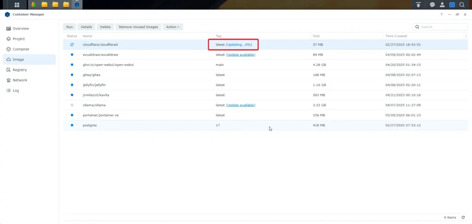The image size is (472, 224).
Task: Click the magnifier icon inside the Search box
Action: [x=417, y=27]
